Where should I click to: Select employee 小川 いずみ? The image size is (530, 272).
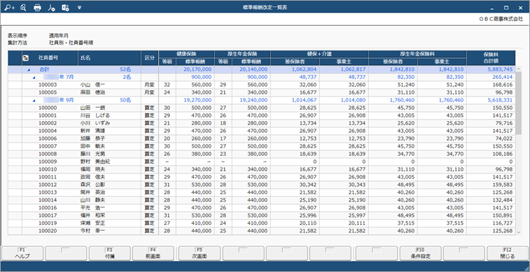(95, 123)
